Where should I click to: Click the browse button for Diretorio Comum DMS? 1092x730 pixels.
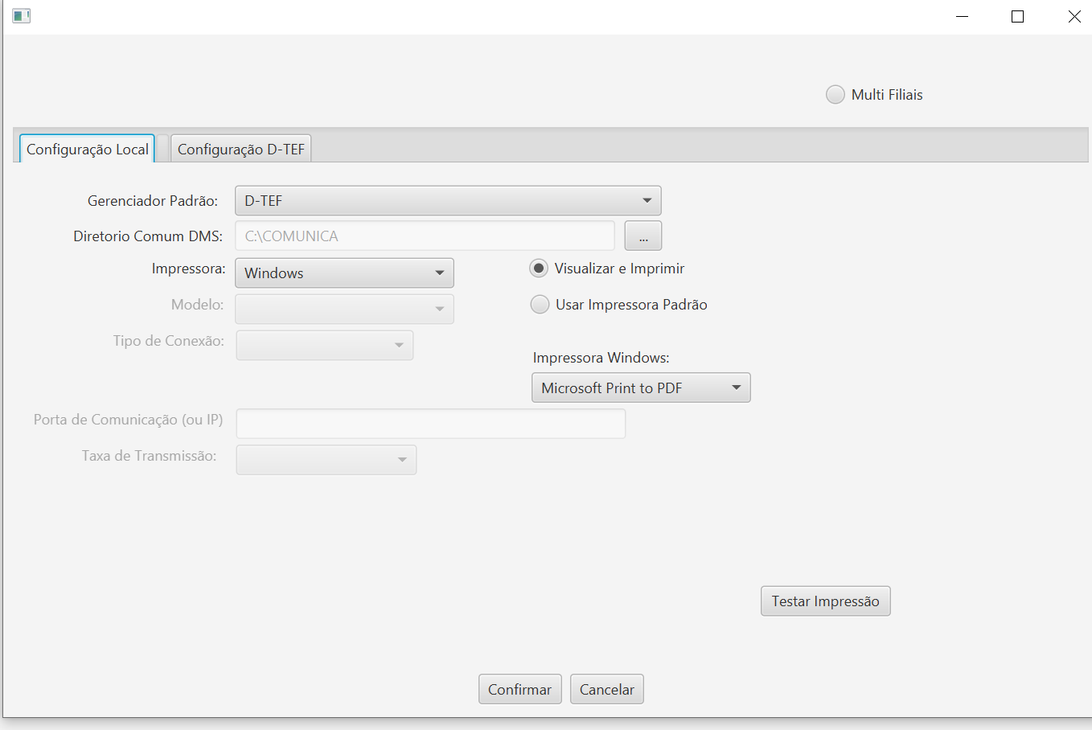642,236
